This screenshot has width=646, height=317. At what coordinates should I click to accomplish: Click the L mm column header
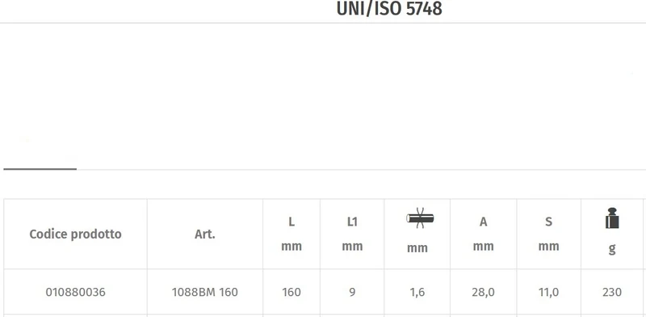[x=292, y=234]
